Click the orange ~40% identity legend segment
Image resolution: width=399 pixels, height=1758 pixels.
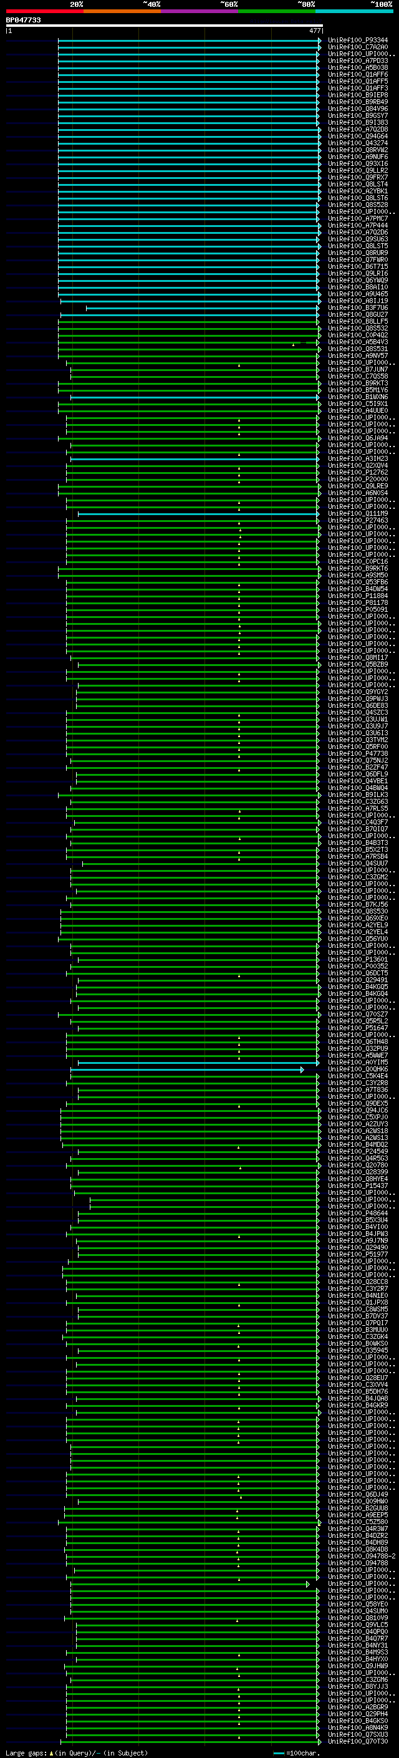point(122,11)
